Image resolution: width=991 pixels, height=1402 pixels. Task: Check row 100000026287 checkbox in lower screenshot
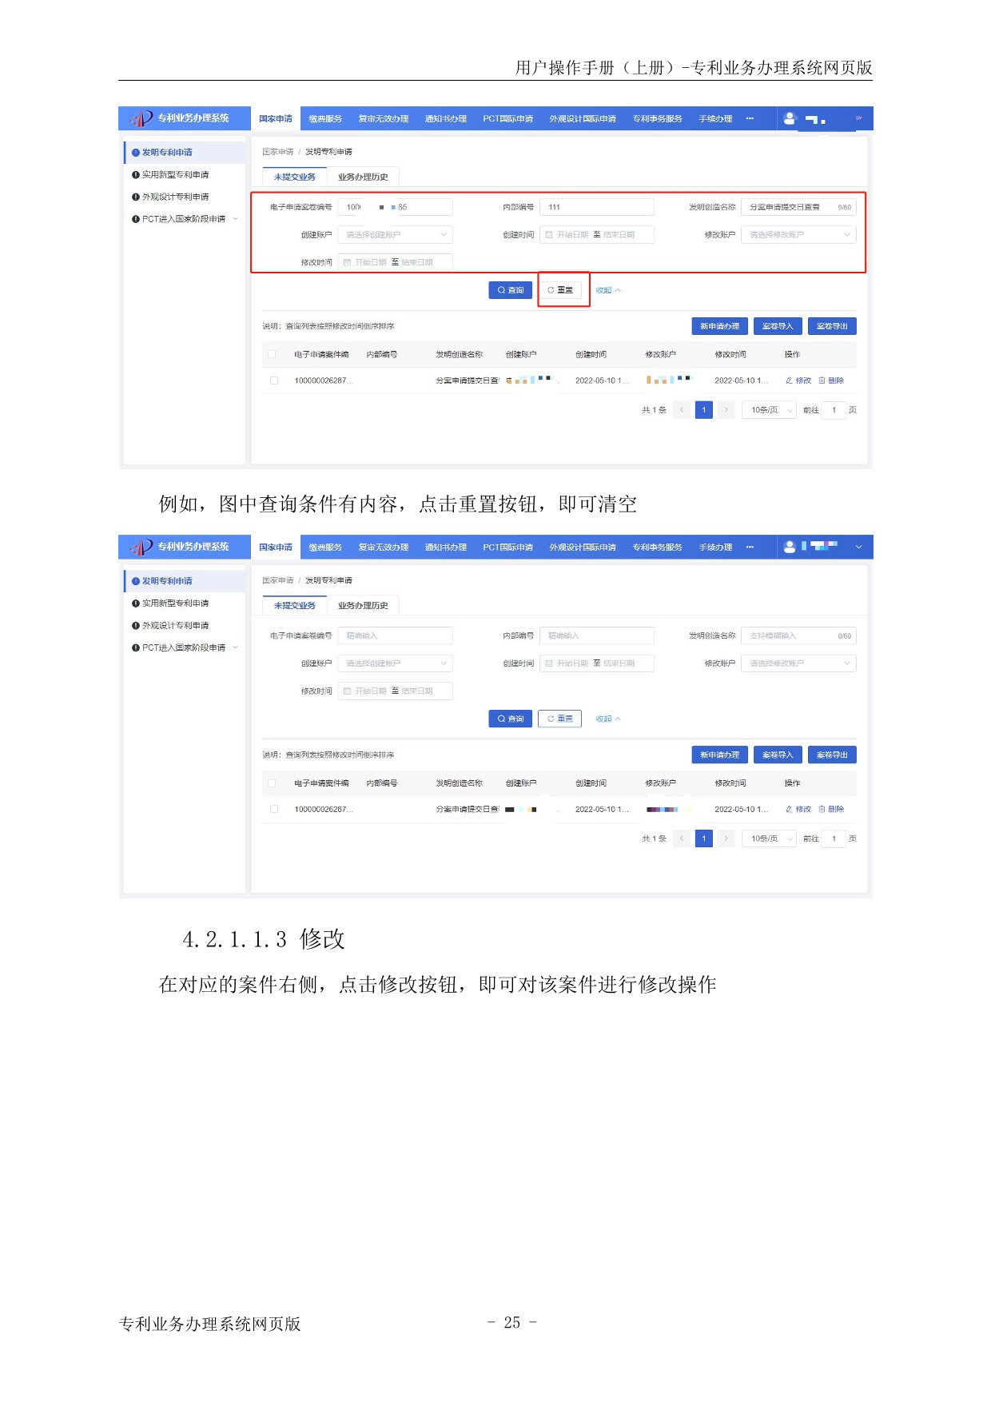click(x=274, y=809)
